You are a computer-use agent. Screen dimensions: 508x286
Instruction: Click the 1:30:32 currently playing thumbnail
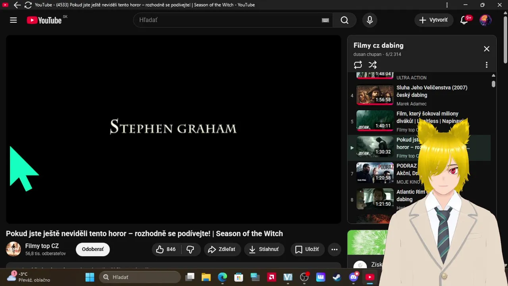(x=375, y=147)
